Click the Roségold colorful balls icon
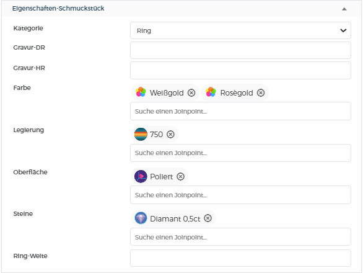This screenshot has width=363, height=273. [211, 92]
